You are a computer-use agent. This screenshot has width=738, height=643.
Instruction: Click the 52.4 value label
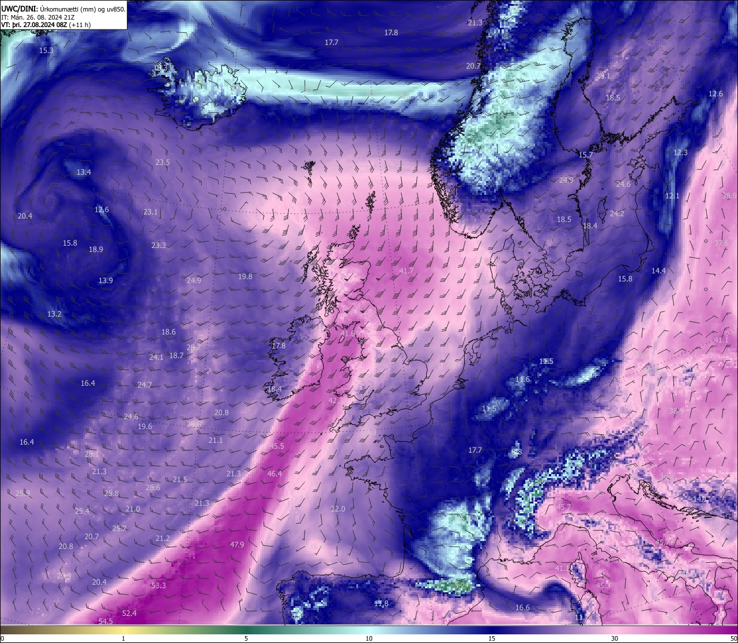coord(129,614)
